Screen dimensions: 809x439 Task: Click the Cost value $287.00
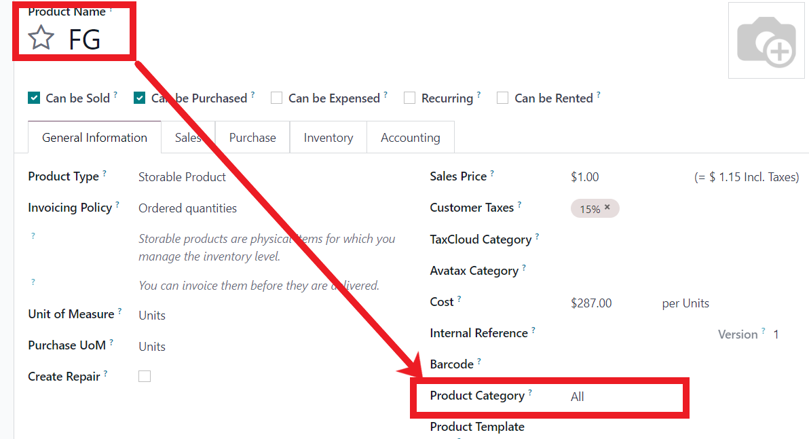[x=591, y=303]
